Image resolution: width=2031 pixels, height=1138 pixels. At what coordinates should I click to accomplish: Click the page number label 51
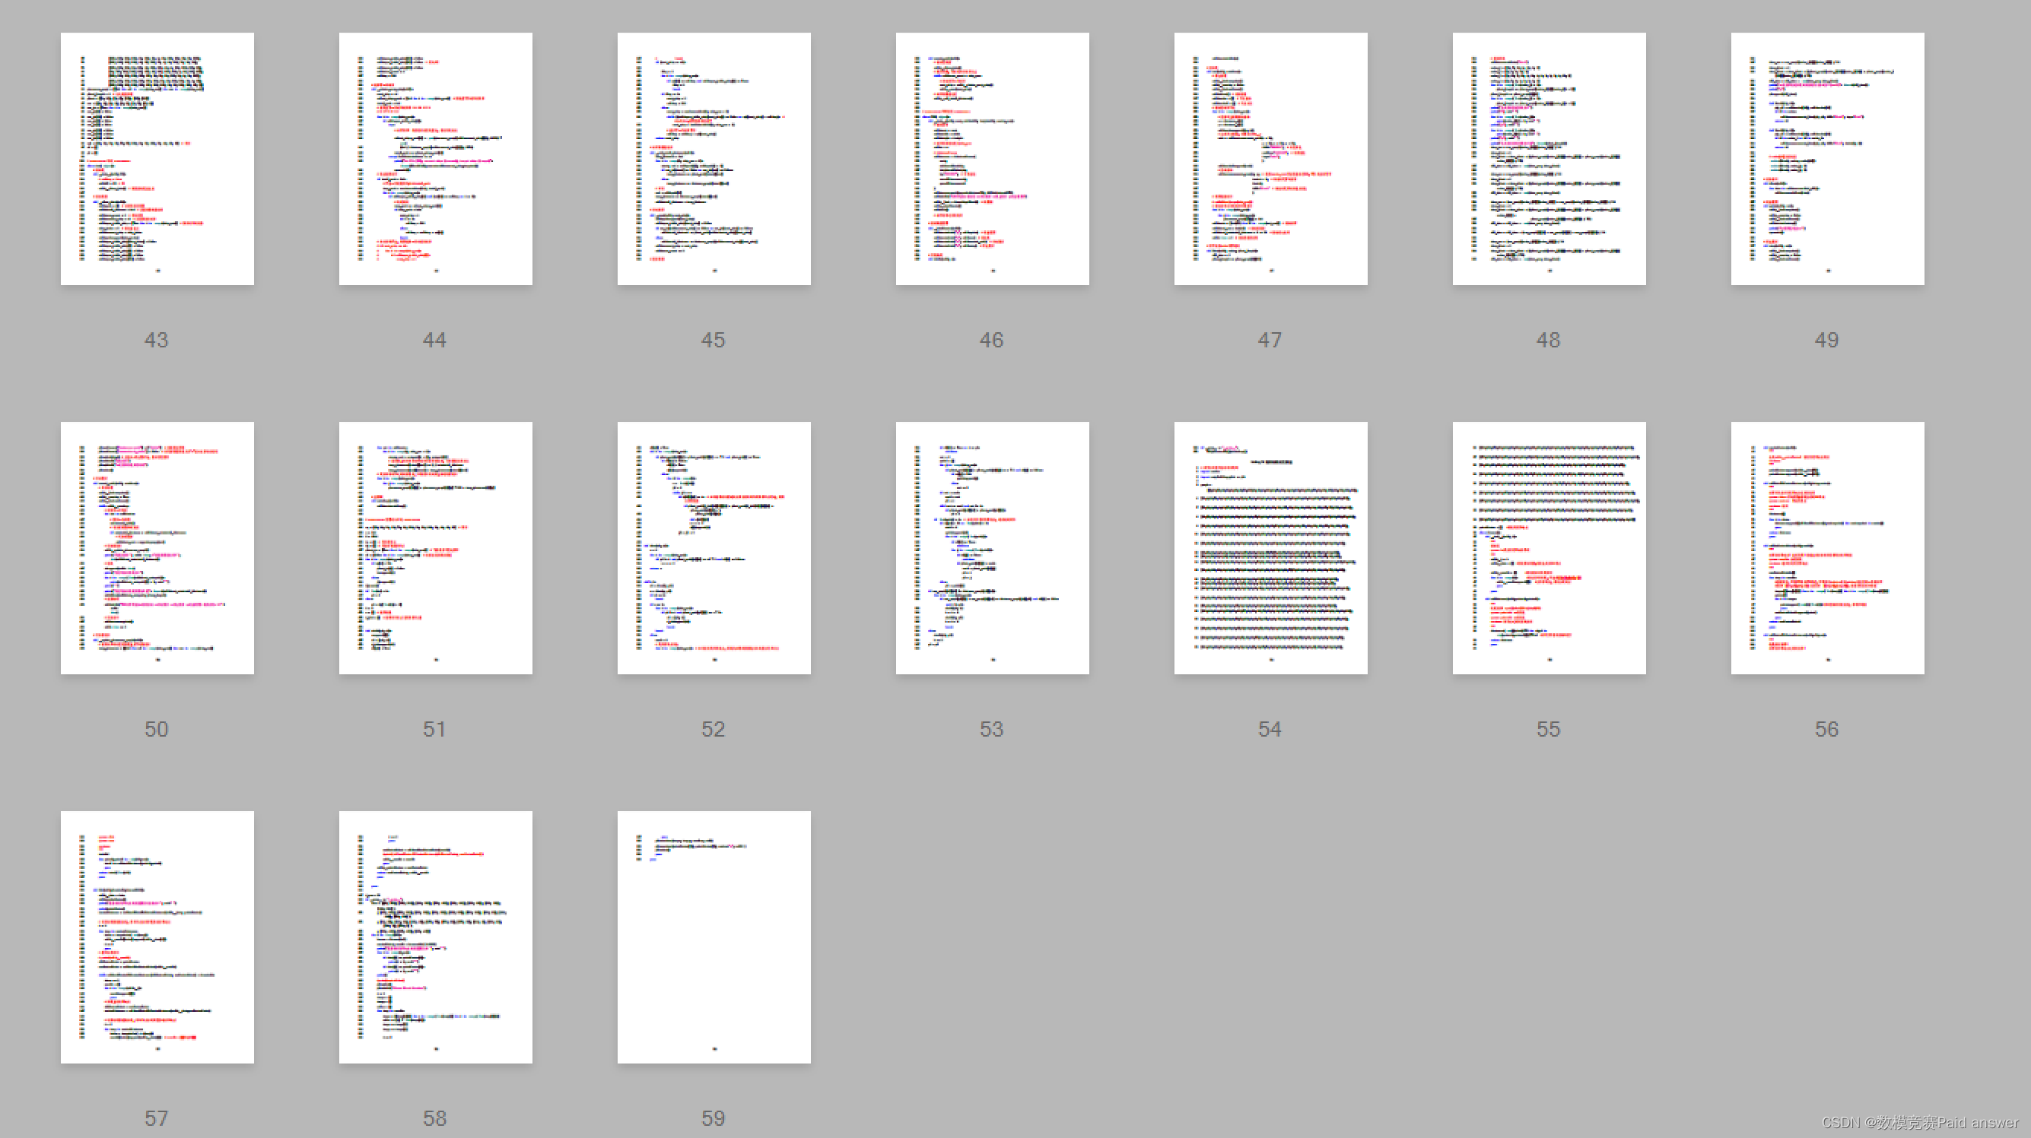pyautogui.click(x=434, y=729)
